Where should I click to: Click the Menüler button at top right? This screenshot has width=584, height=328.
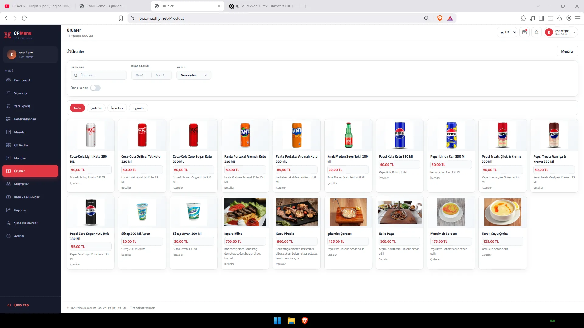click(x=567, y=51)
